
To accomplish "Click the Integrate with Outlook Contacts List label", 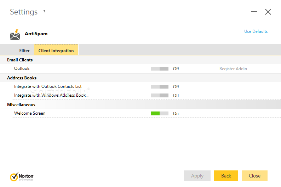I will 48,86.
